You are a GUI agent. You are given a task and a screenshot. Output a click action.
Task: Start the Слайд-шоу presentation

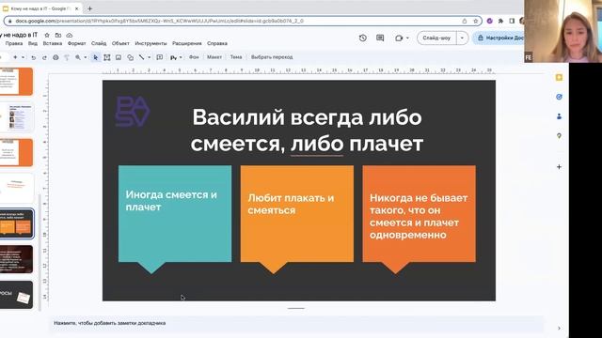436,38
